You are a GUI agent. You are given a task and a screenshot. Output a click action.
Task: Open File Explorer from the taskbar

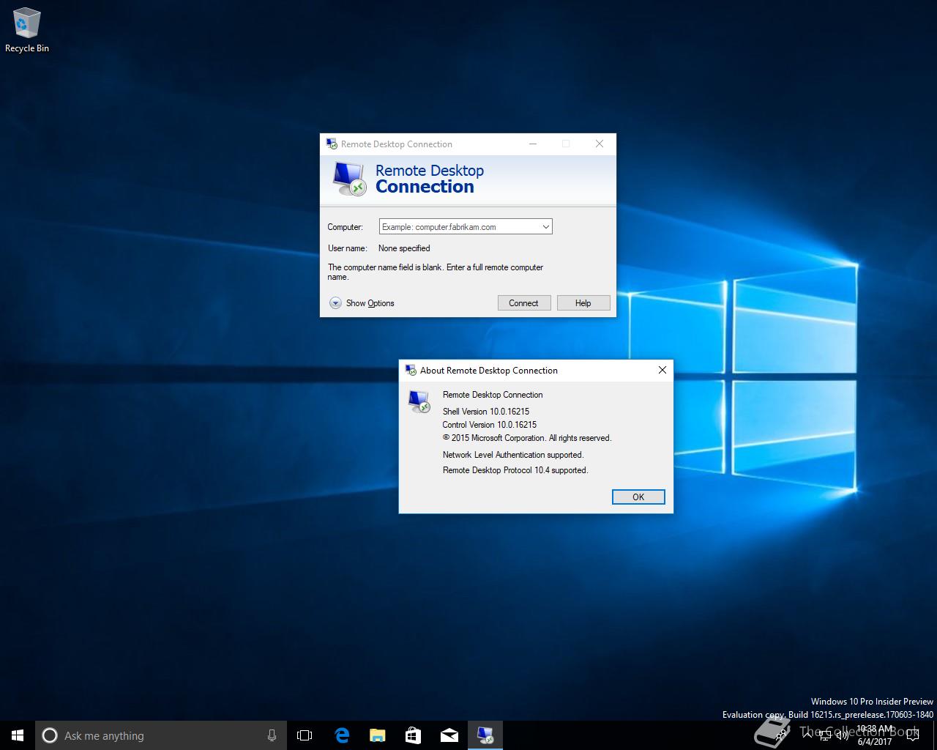pyautogui.click(x=377, y=735)
